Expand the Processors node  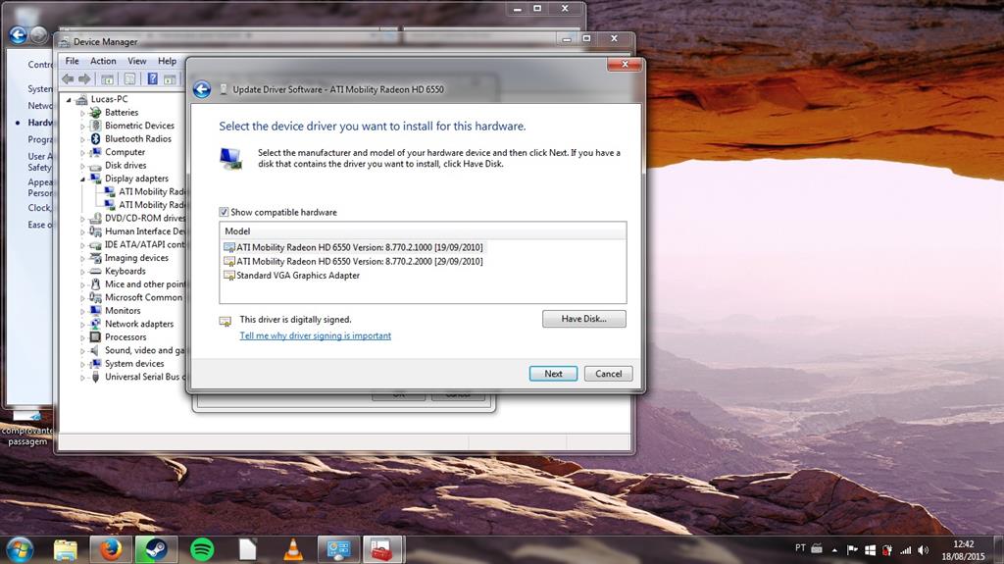82,337
